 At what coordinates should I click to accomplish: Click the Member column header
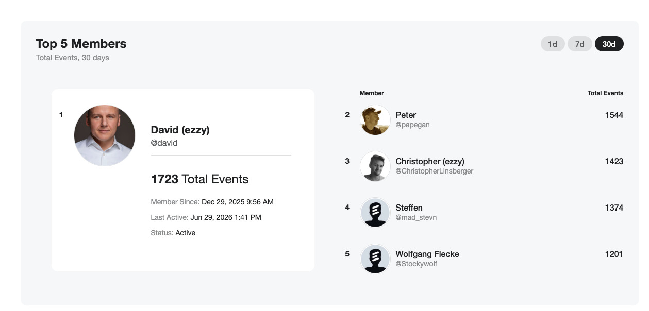click(x=372, y=93)
